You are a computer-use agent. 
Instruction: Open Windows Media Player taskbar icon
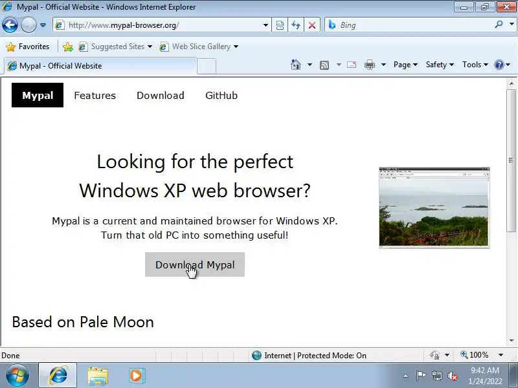tap(137, 376)
